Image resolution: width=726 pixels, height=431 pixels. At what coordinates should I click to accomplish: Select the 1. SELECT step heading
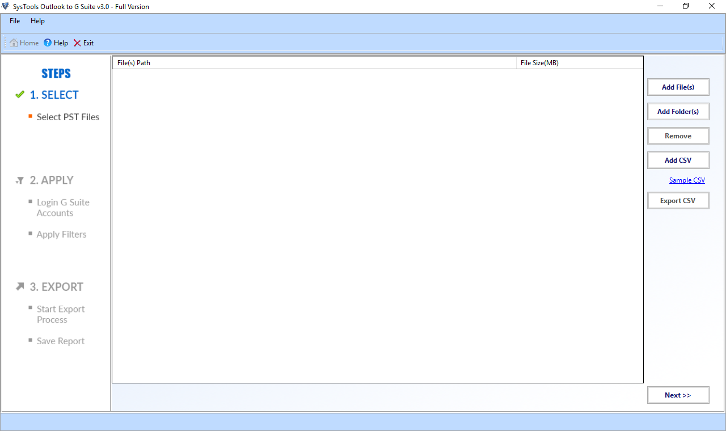click(54, 95)
